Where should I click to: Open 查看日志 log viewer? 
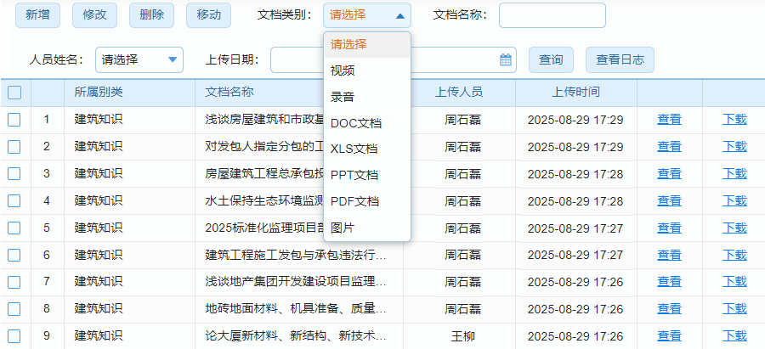[620, 59]
